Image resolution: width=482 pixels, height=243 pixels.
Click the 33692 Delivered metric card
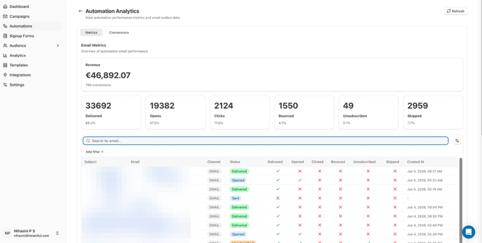(x=111, y=113)
